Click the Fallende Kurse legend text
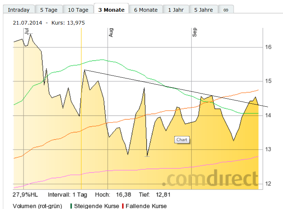 [x=146, y=206]
